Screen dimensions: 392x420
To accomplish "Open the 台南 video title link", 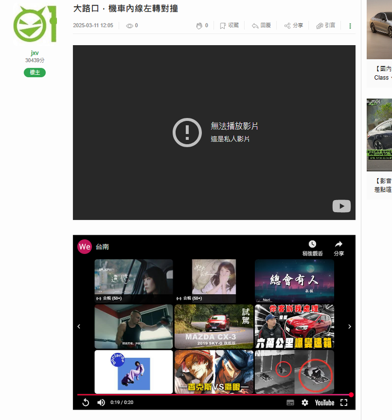I will point(102,247).
